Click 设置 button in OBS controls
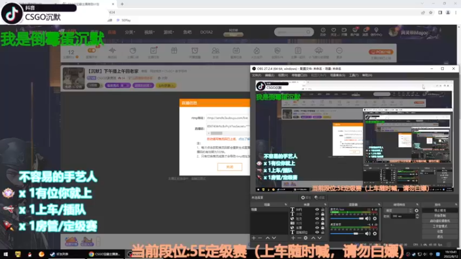Screen dimensions: 461x259 click(x=440, y=231)
